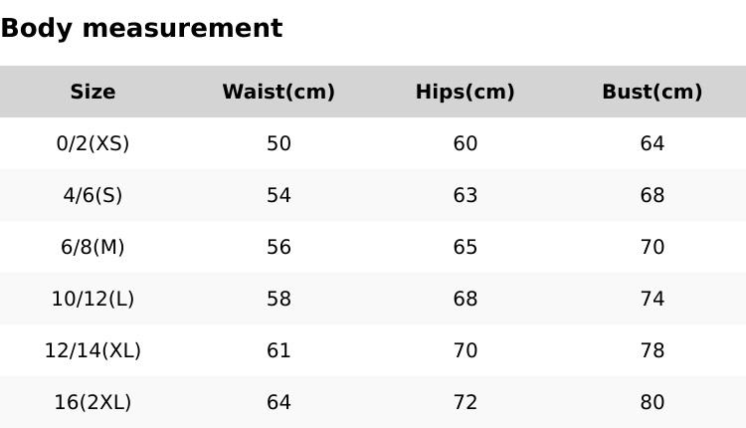
Task: Select the Bust(cm) column header
Action: point(652,93)
